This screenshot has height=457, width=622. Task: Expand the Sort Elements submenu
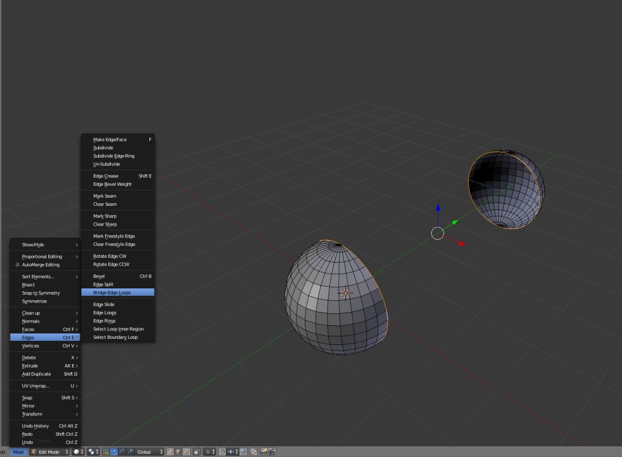pyautogui.click(x=45, y=276)
